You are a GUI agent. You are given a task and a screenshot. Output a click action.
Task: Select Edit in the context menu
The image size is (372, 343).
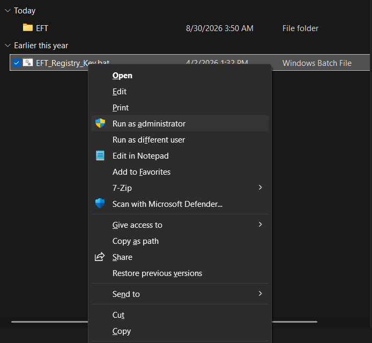(180, 92)
